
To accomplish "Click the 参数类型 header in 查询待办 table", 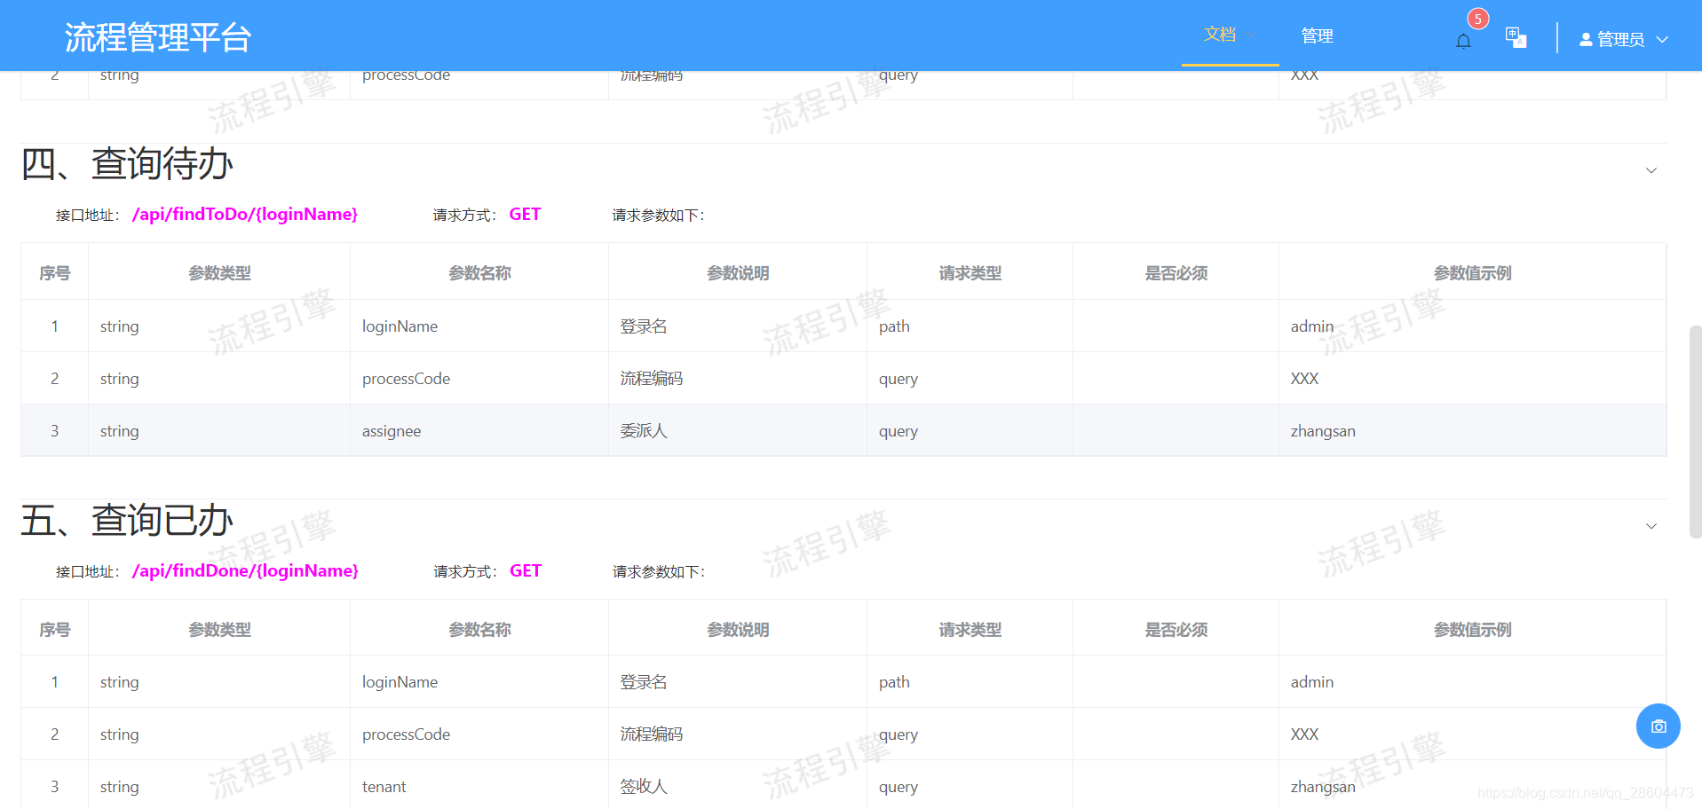I will [x=219, y=273].
